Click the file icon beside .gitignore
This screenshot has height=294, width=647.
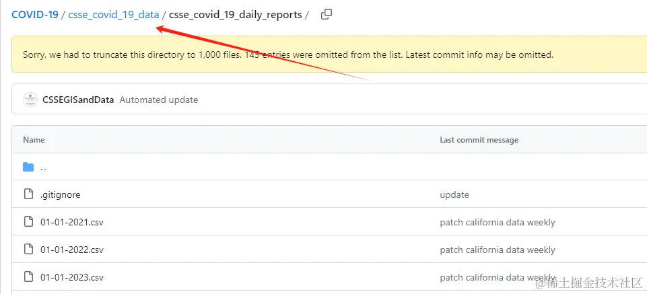click(x=28, y=194)
